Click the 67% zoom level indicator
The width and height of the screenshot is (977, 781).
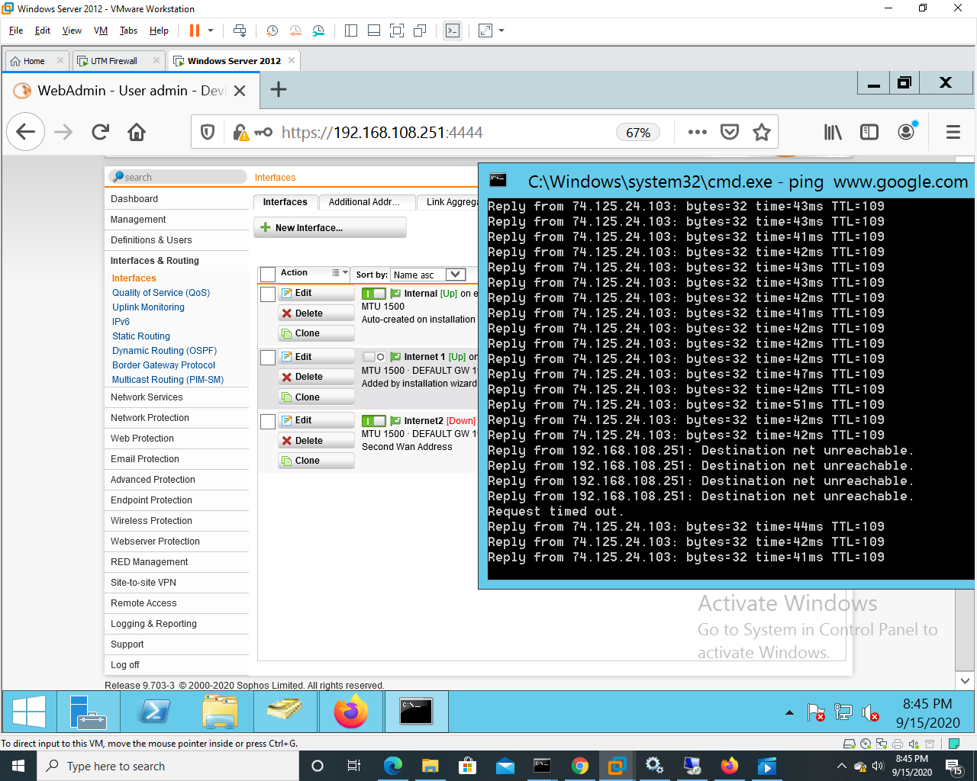tap(638, 133)
